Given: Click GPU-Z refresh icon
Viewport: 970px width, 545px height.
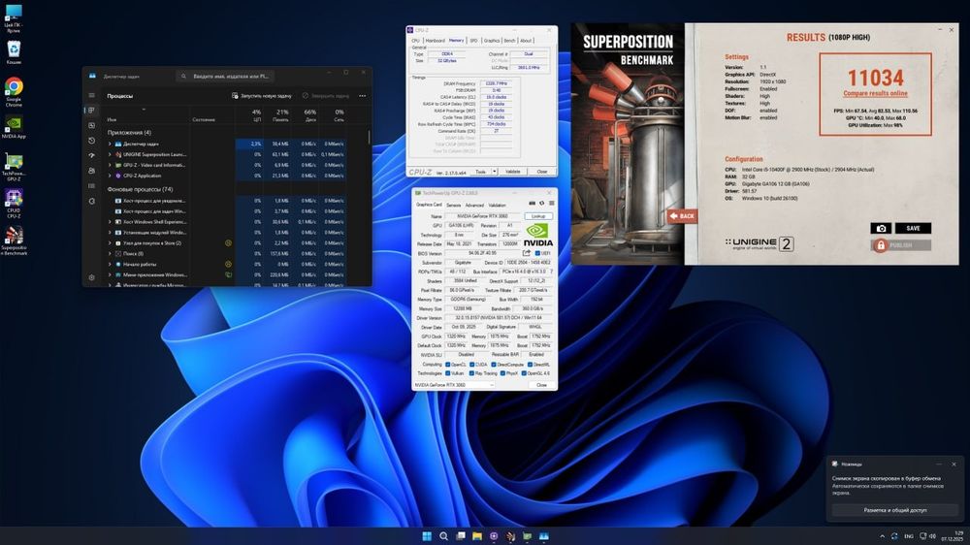Looking at the screenshot, I should pos(542,204).
